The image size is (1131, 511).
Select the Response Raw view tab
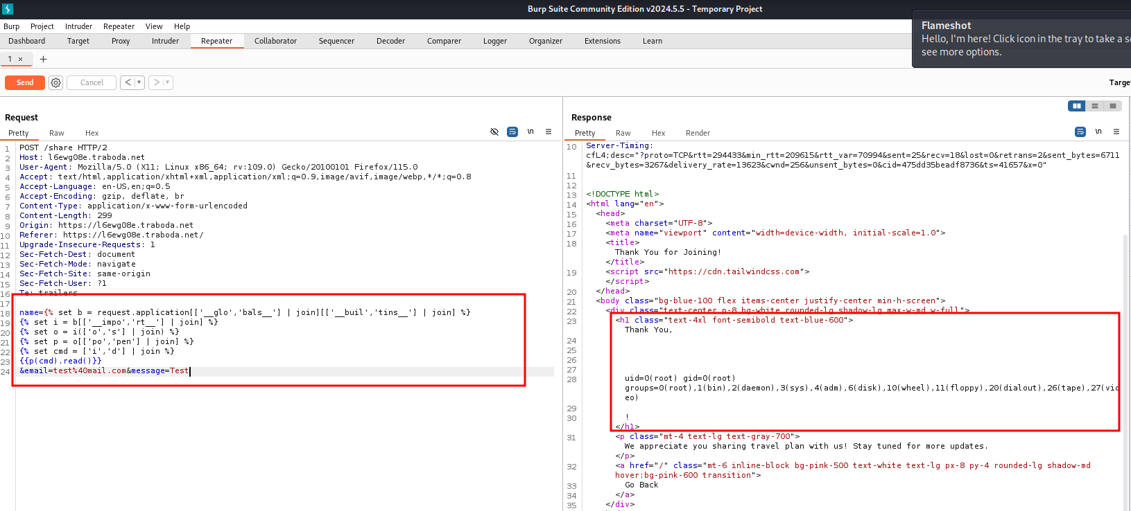pyautogui.click(x=623, y=133)
